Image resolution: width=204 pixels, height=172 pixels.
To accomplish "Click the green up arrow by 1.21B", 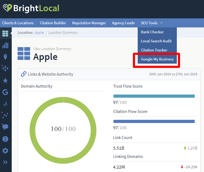I will point(185,148).
